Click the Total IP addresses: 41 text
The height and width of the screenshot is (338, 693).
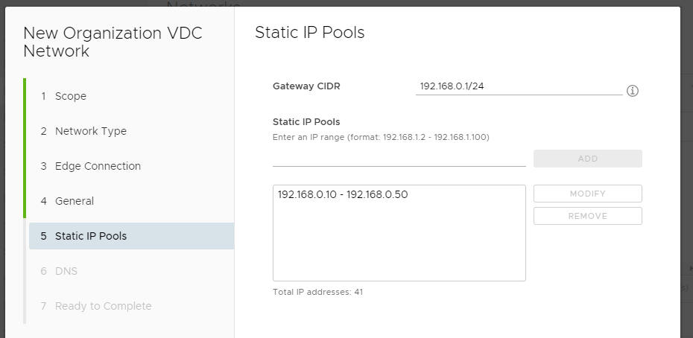(317, 292)
